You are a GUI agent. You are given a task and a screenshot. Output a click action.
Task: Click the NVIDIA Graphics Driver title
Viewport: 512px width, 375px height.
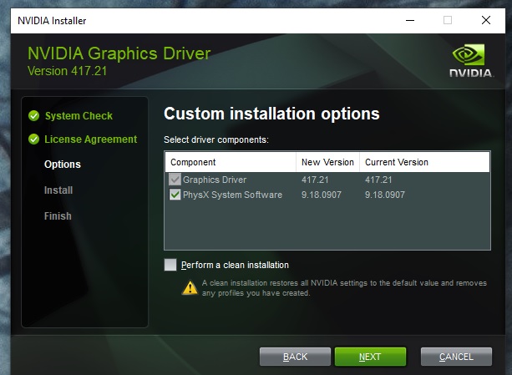(119, 53)
